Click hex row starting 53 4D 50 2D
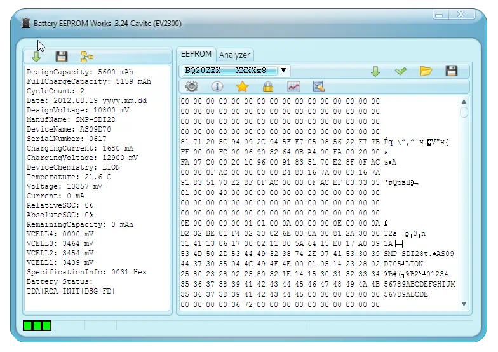 [280, 254]
